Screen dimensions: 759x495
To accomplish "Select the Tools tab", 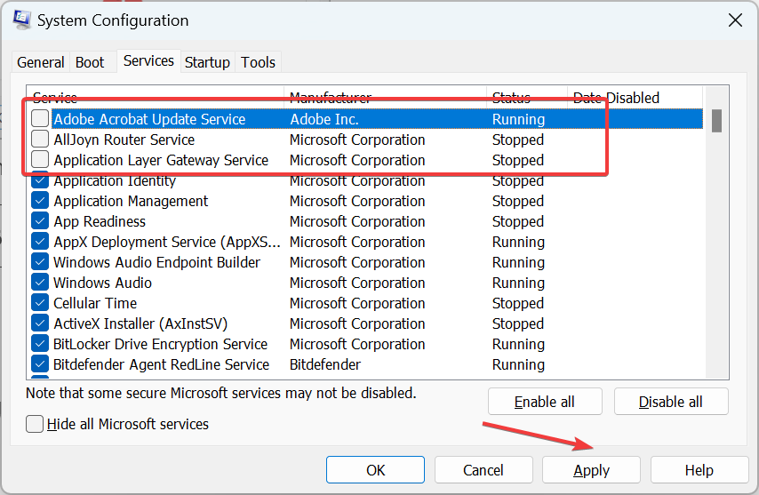I will click(259, 62).
